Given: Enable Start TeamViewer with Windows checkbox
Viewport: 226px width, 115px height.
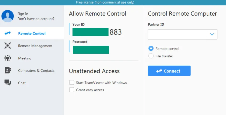Looking at the screenshot, I should 72,83.
